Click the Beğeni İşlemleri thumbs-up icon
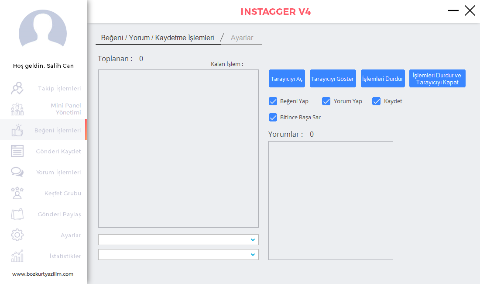The image size is (480, 284). tap(17, 130)
